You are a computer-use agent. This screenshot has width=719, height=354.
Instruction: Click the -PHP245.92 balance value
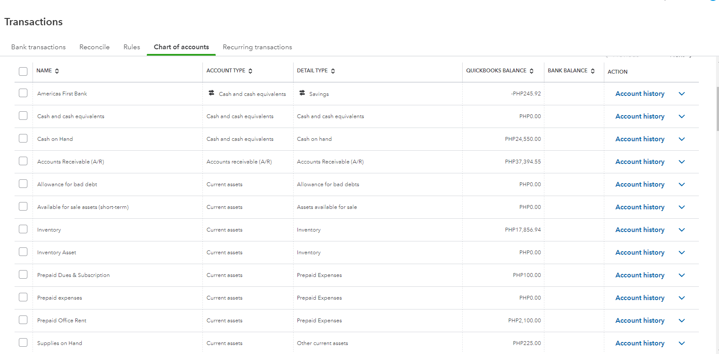click(526, 94)
